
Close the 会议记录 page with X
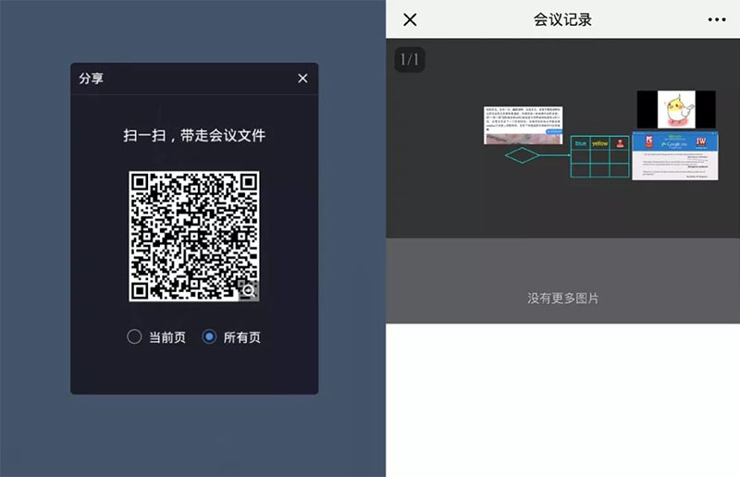point(410,19)
